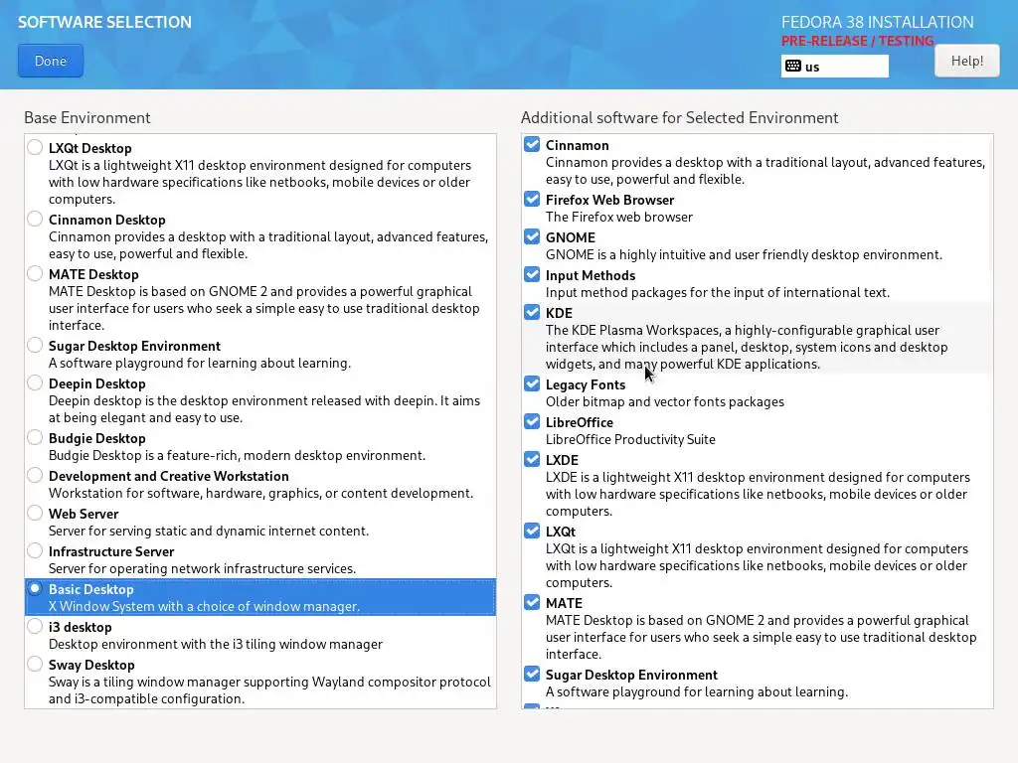
Task: Click the 'Input Methods' label
Action: (x=591, y=275)
